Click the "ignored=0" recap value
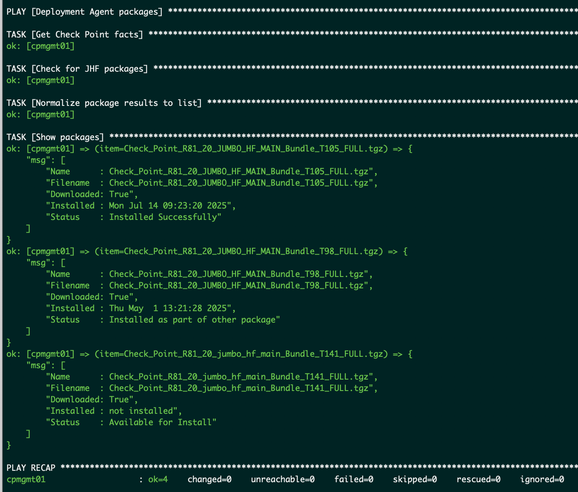578x492 pixels. pyautogui.click(x=542, y=479)
